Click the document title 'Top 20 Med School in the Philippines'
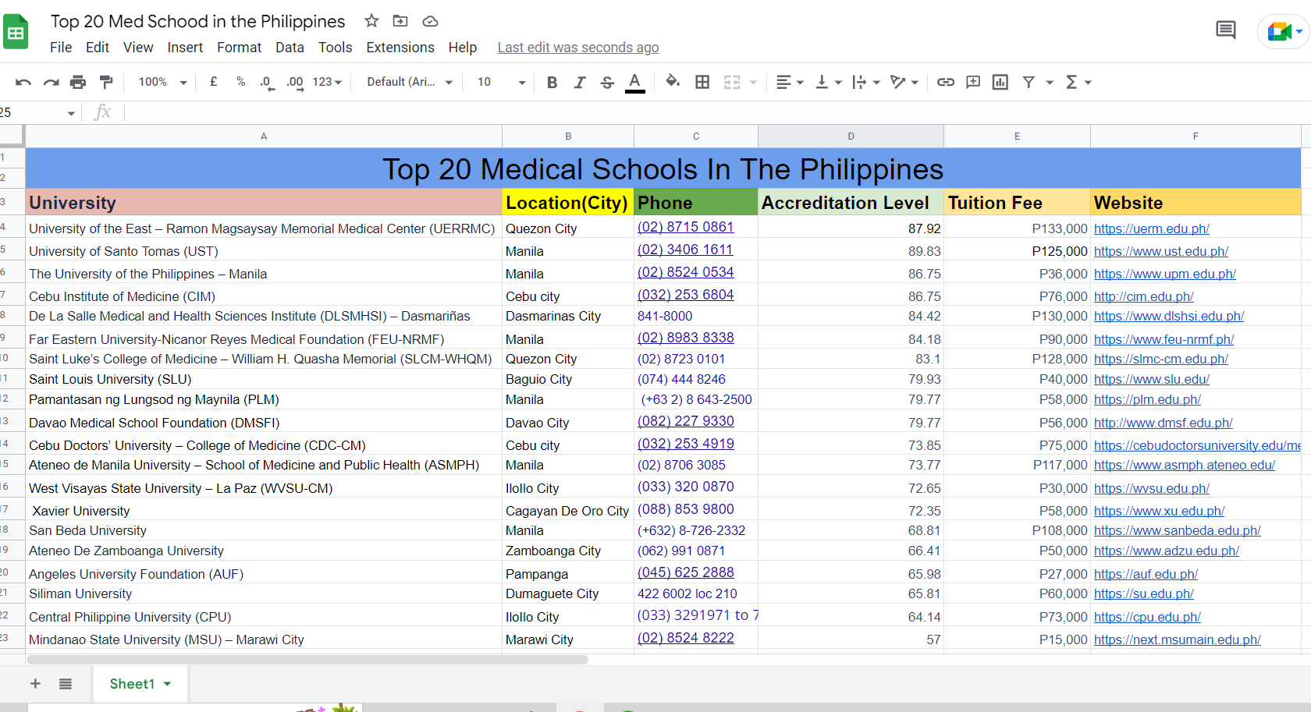The image size is (1311, 712). (197, 21)
